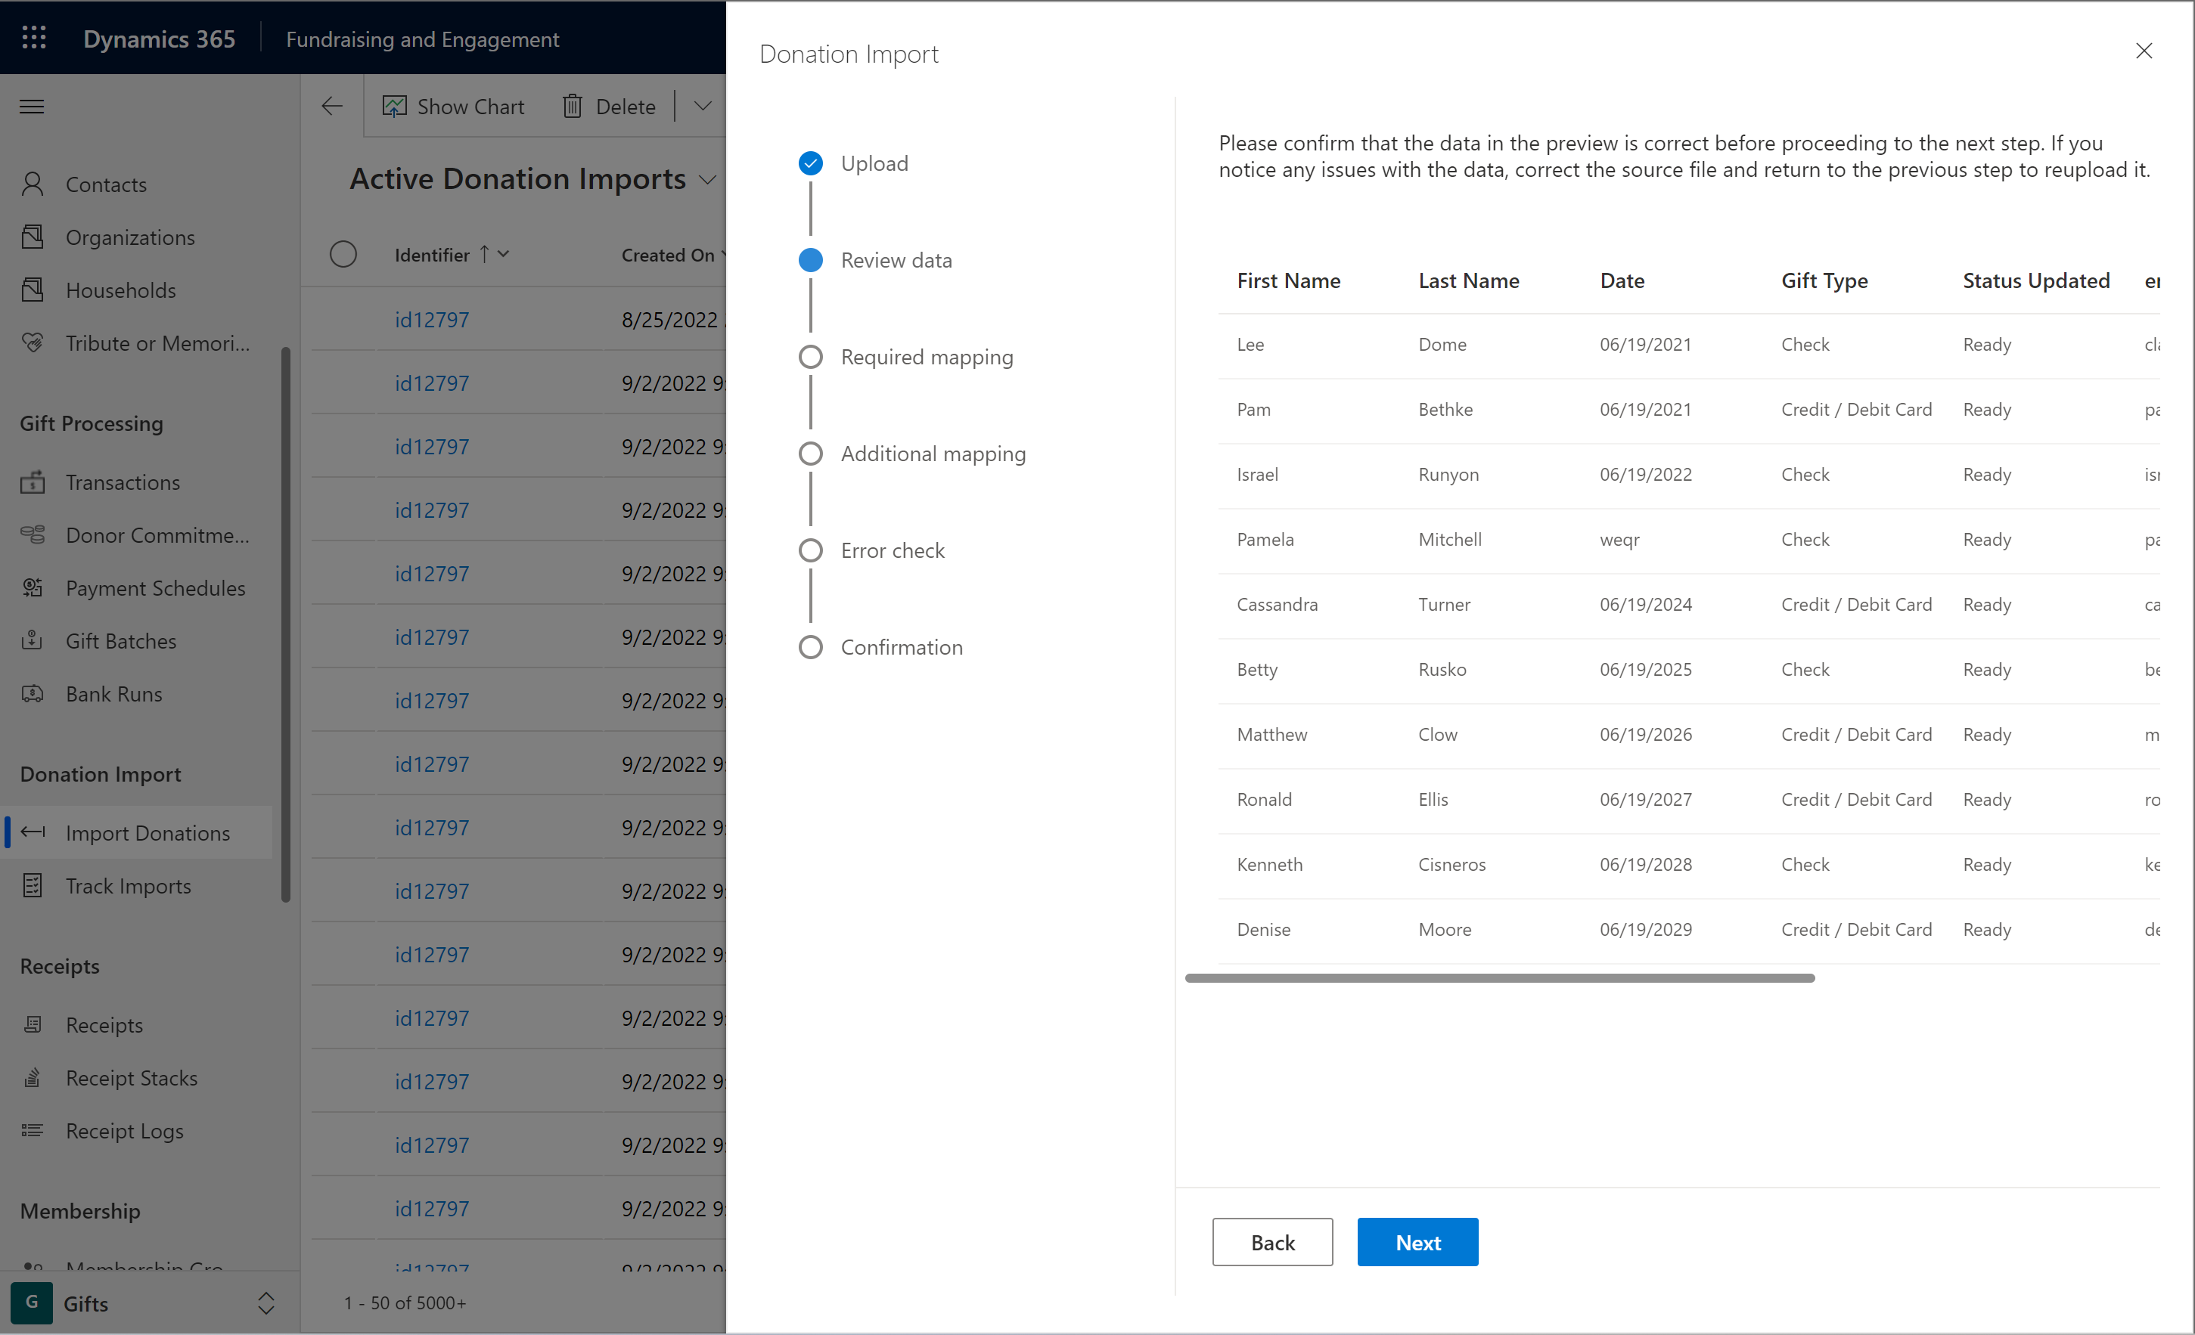This screenshot has width=2195, height=1335.
Task: Click the Gifts icon at bottom left
Action: [31, 1300]
